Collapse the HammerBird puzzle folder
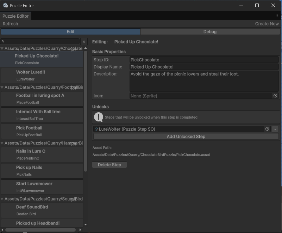 pos(3,144)
